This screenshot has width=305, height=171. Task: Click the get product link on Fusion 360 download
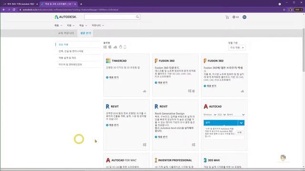coord(161,83)
